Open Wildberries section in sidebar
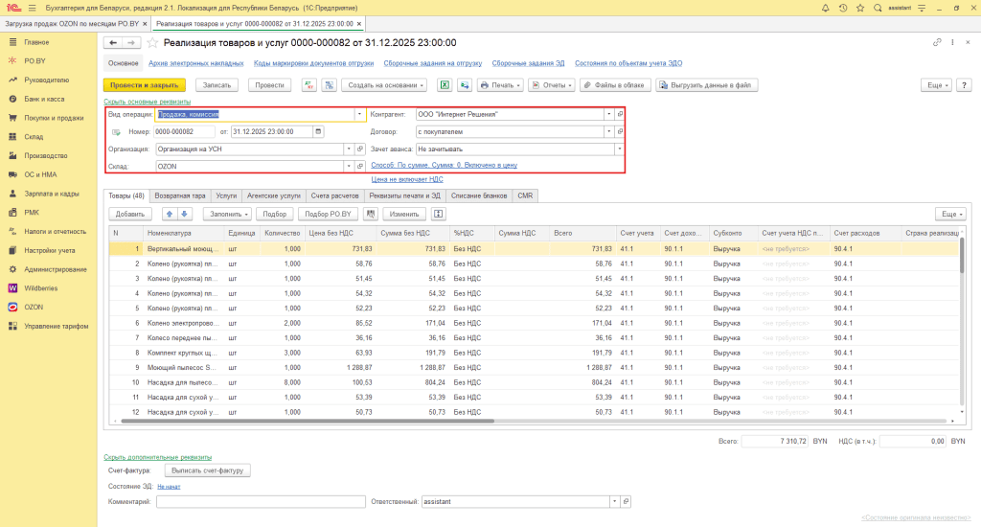This screenshot has width=981, height=527. pyautogui.click(x=40, y=288)
